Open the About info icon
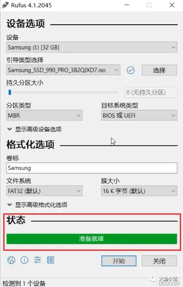Screen dimensions: 183x287 pos(24,260)
